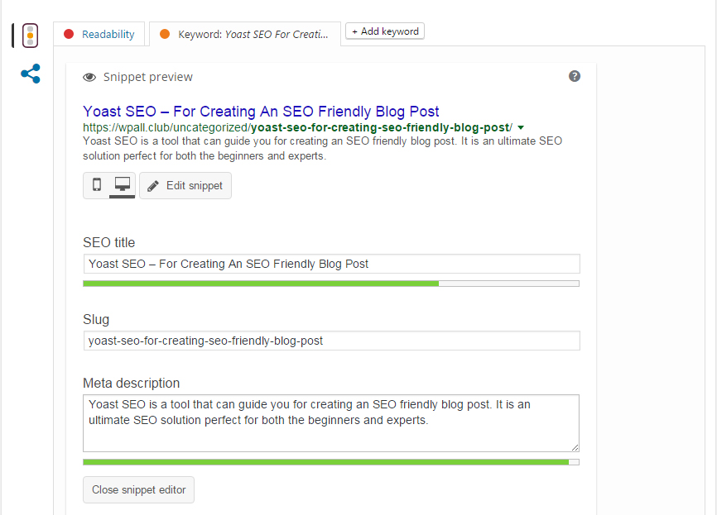
Task: Click into the Meta description textarea
Action: click(331, 422)
